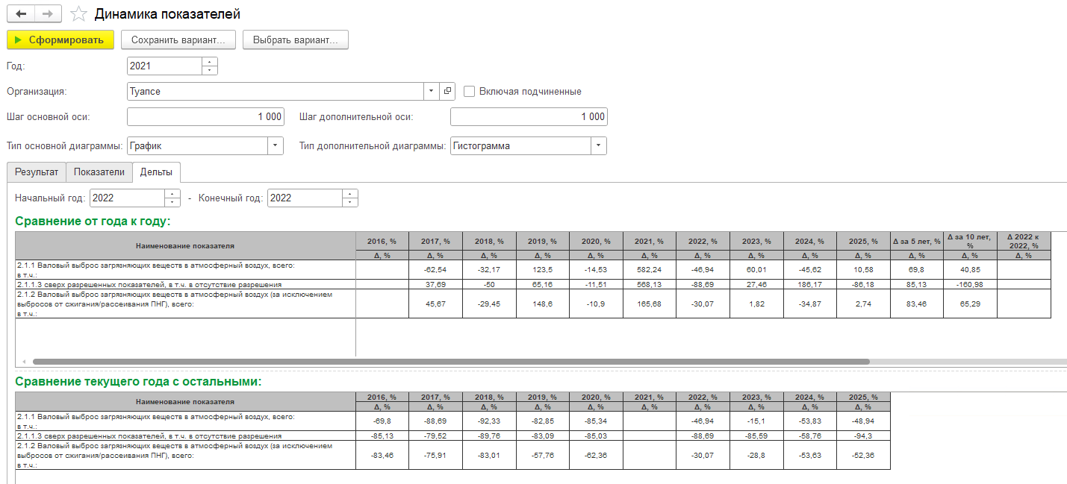This screenshot has height=484, width=1067.
Task: Decrease Конечный год with down spinner
Action: tap(350, 202)
